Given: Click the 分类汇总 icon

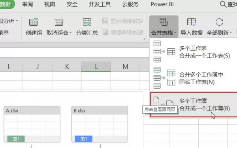Looking at the screenshot, I should (87, 22).
